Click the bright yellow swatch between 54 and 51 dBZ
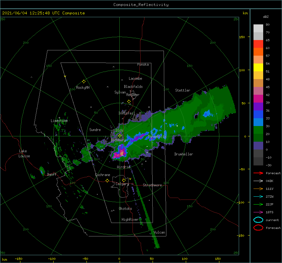Image resolution: width=282 pixels, height=263 pixels. click(x=258, y=67)
